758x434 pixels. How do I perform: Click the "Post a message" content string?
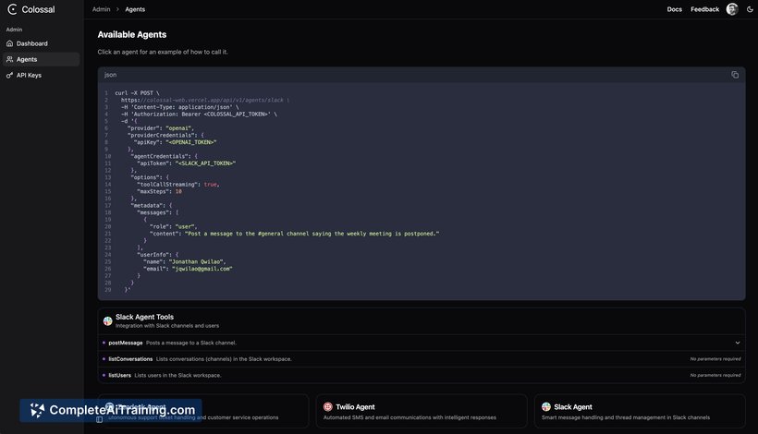(312, 234)
